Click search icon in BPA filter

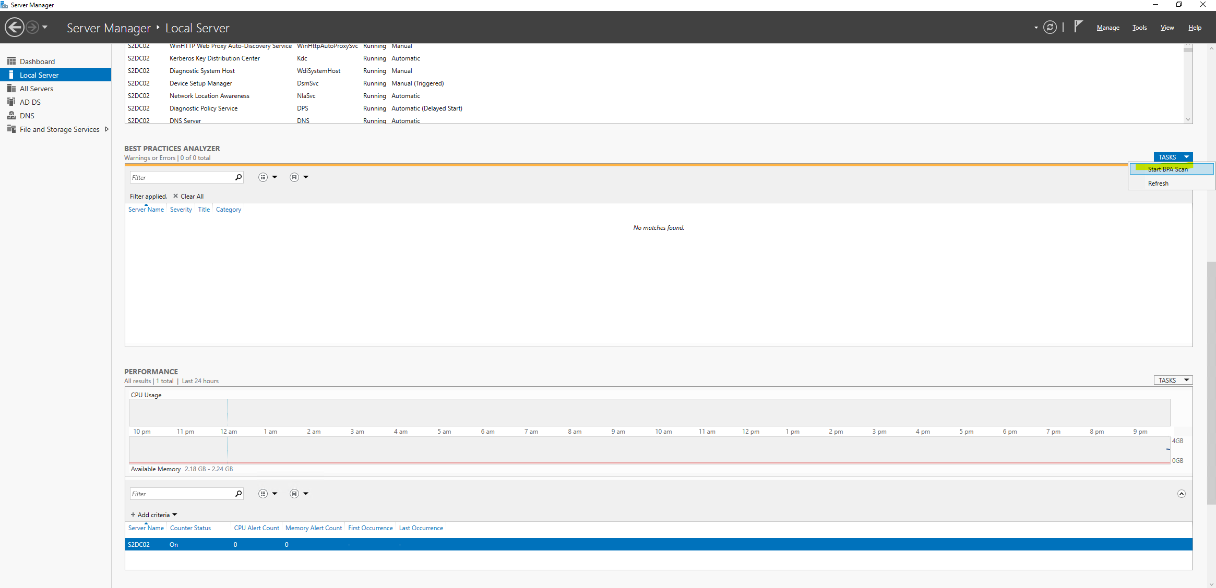pos(239,177)
